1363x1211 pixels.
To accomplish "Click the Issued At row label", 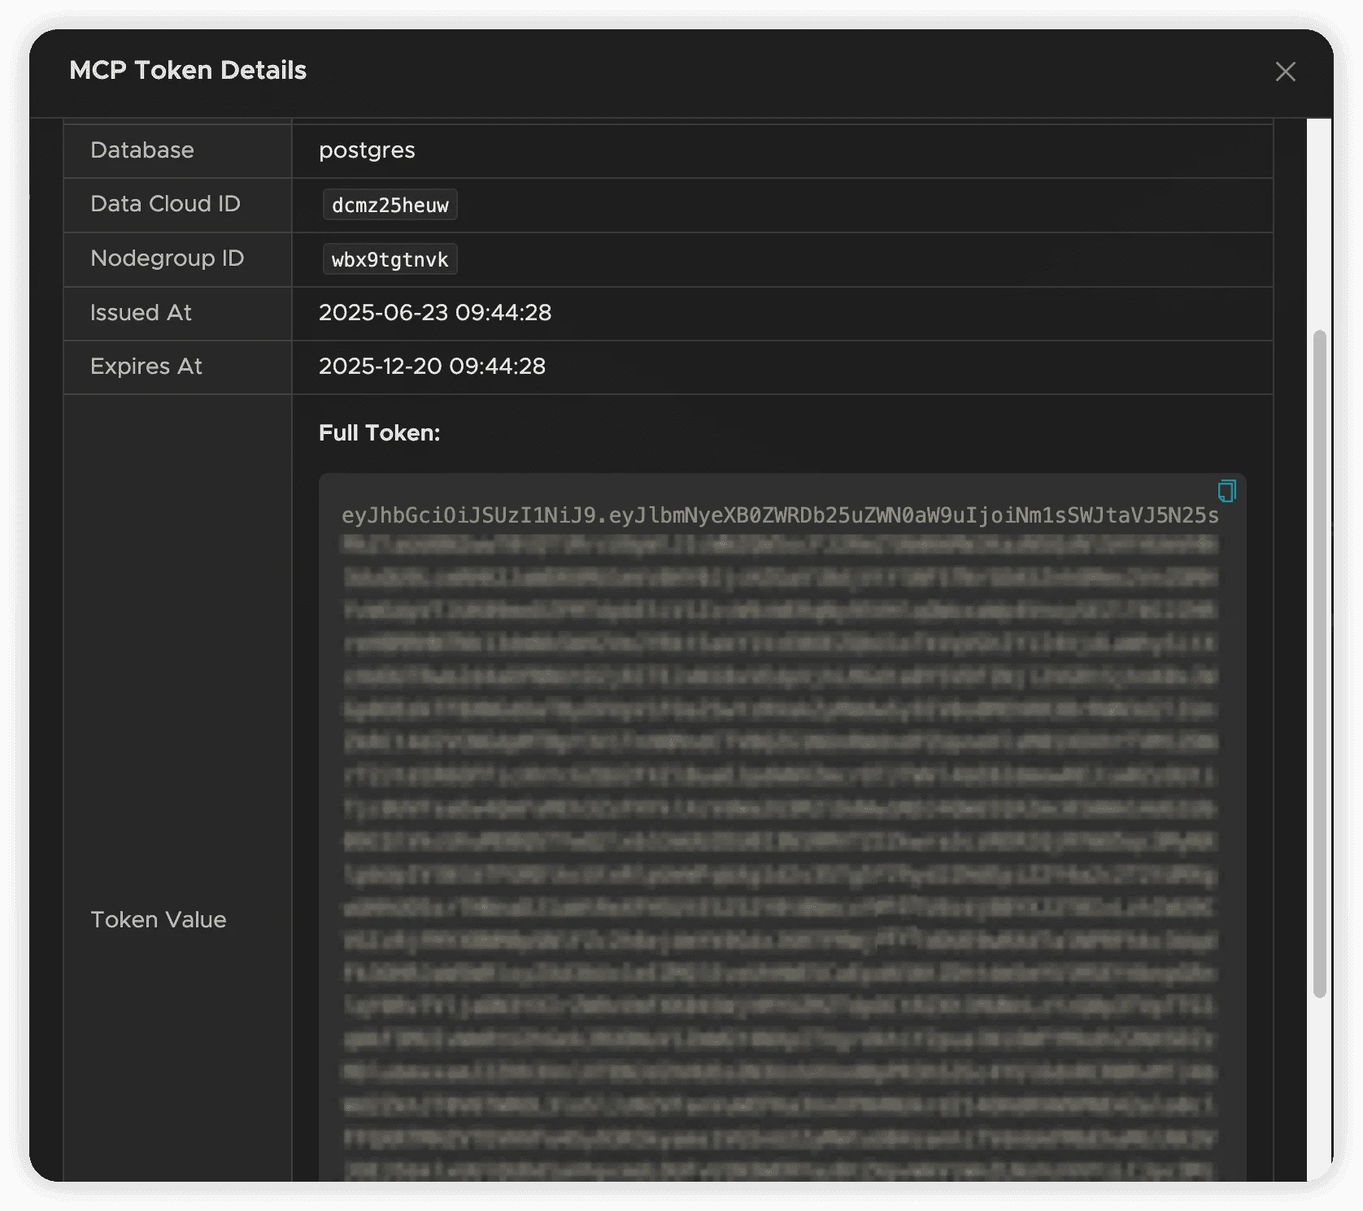I will click(x=141, y=313).
